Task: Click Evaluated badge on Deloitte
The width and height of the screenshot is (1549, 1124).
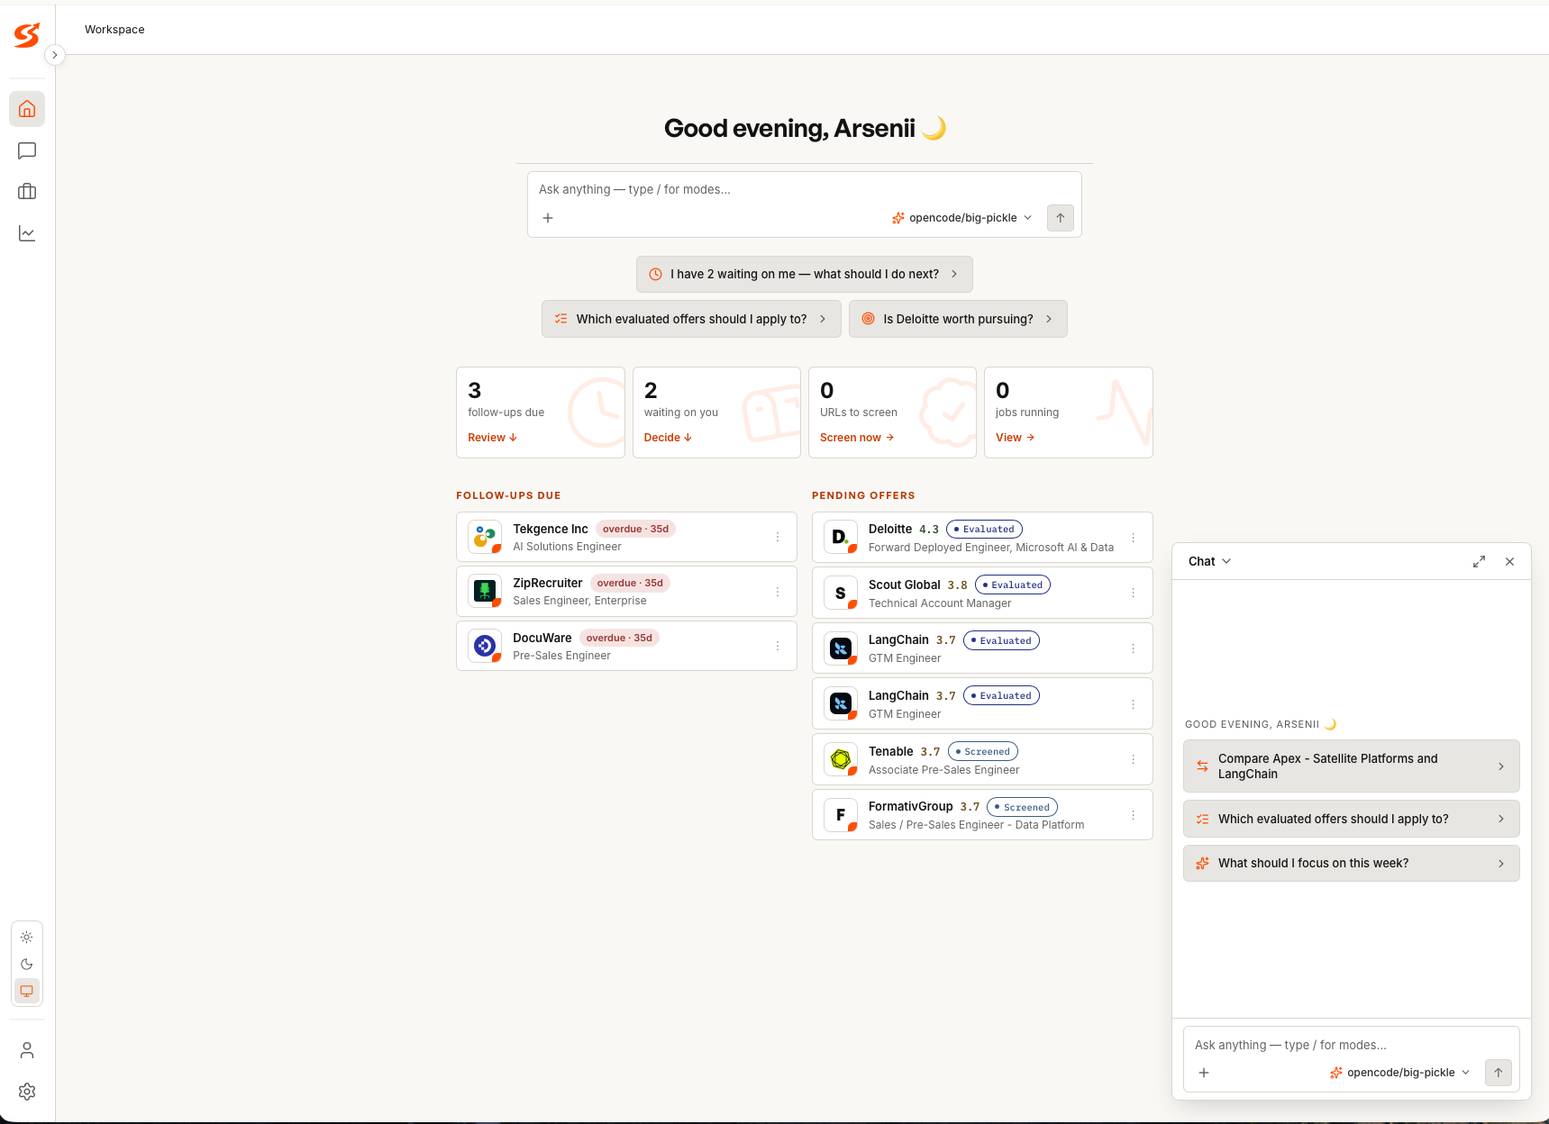Action: tap(984, 530)
